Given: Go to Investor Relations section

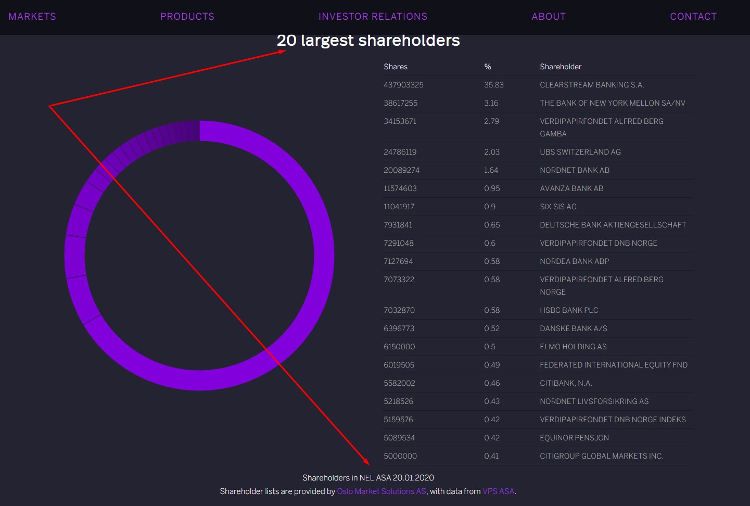Looking at the screenshot, I should click(373, 17).
